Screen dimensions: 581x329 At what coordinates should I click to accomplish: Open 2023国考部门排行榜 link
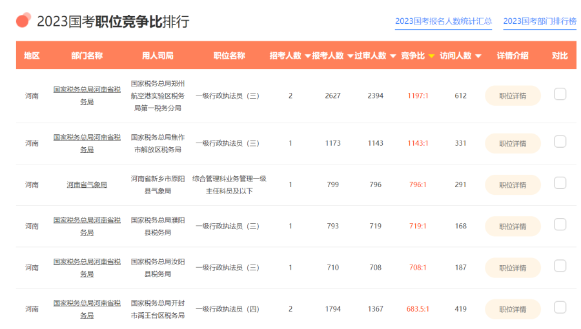[x=540, y=21]
